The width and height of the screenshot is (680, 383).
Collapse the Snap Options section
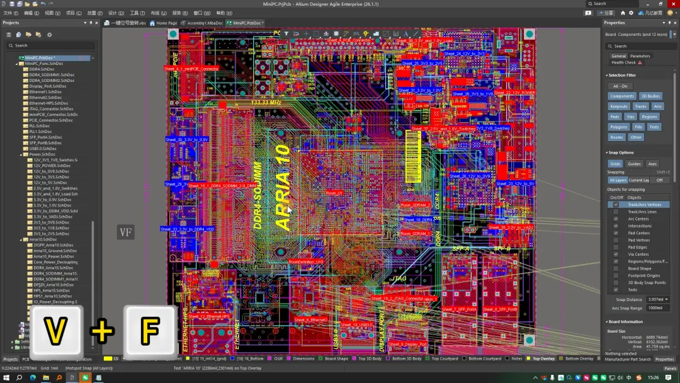607,152
